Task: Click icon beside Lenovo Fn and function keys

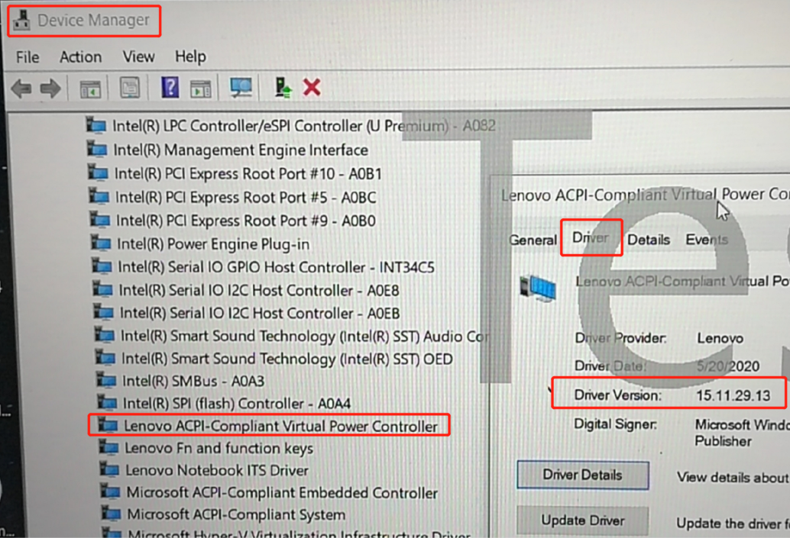Action: [108, 447]
